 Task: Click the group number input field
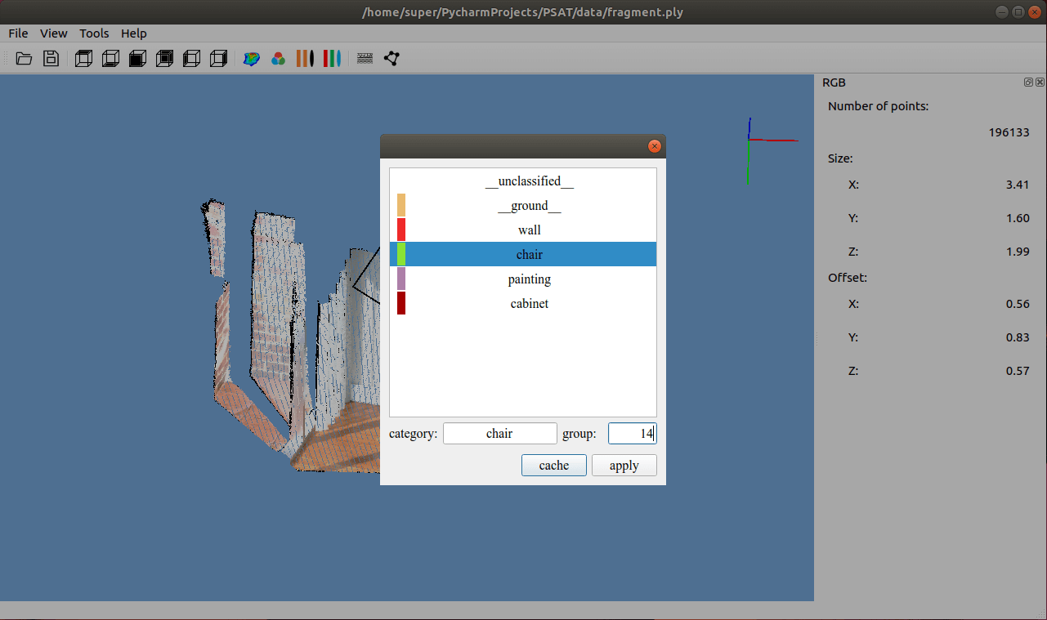click(x=631, y=434)
